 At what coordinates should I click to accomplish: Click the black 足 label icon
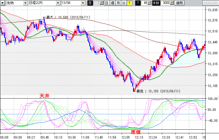pos(90,3)
